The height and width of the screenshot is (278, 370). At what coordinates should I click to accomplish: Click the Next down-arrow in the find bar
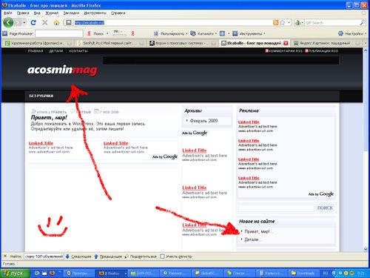tap(67, 257)
